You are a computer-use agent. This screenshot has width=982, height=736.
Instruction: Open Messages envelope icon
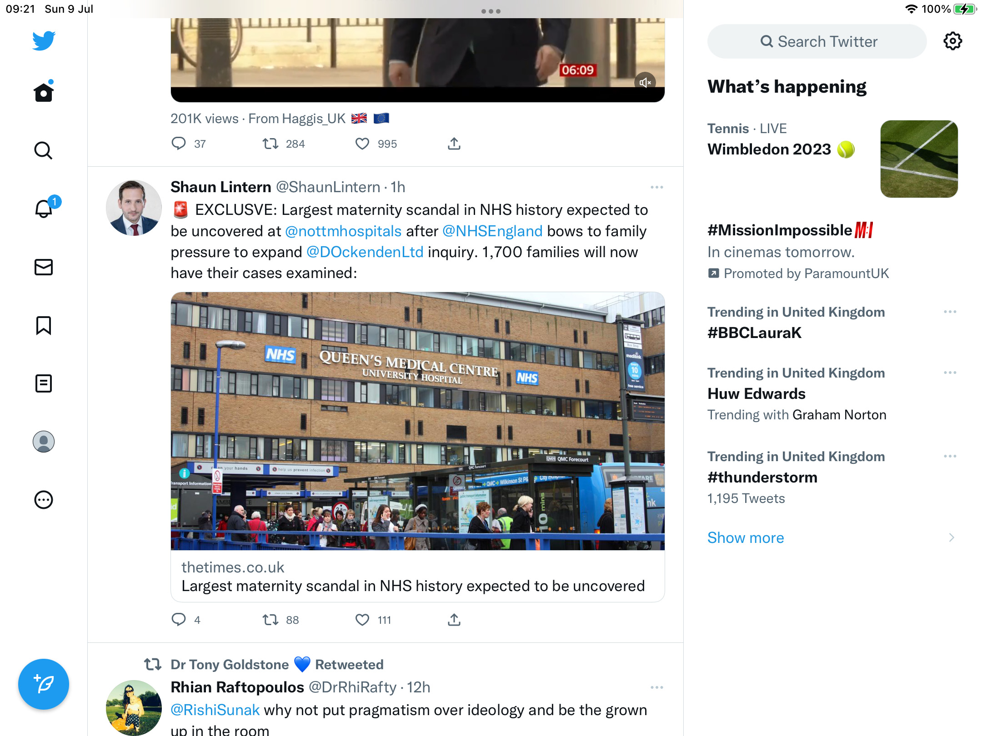(44, 267)
